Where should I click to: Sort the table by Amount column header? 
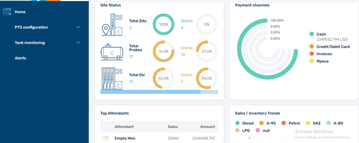click(x=207, y=127)
